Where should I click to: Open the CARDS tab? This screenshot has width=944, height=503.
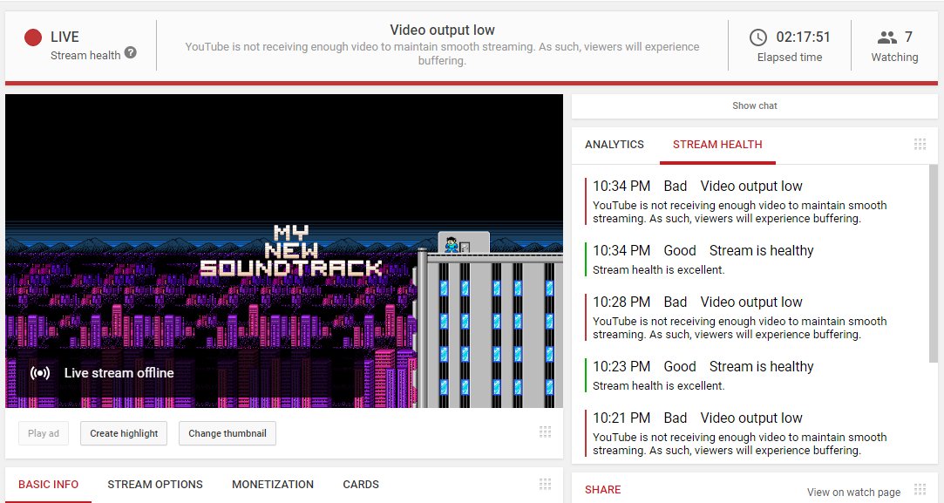click(361, 485)
